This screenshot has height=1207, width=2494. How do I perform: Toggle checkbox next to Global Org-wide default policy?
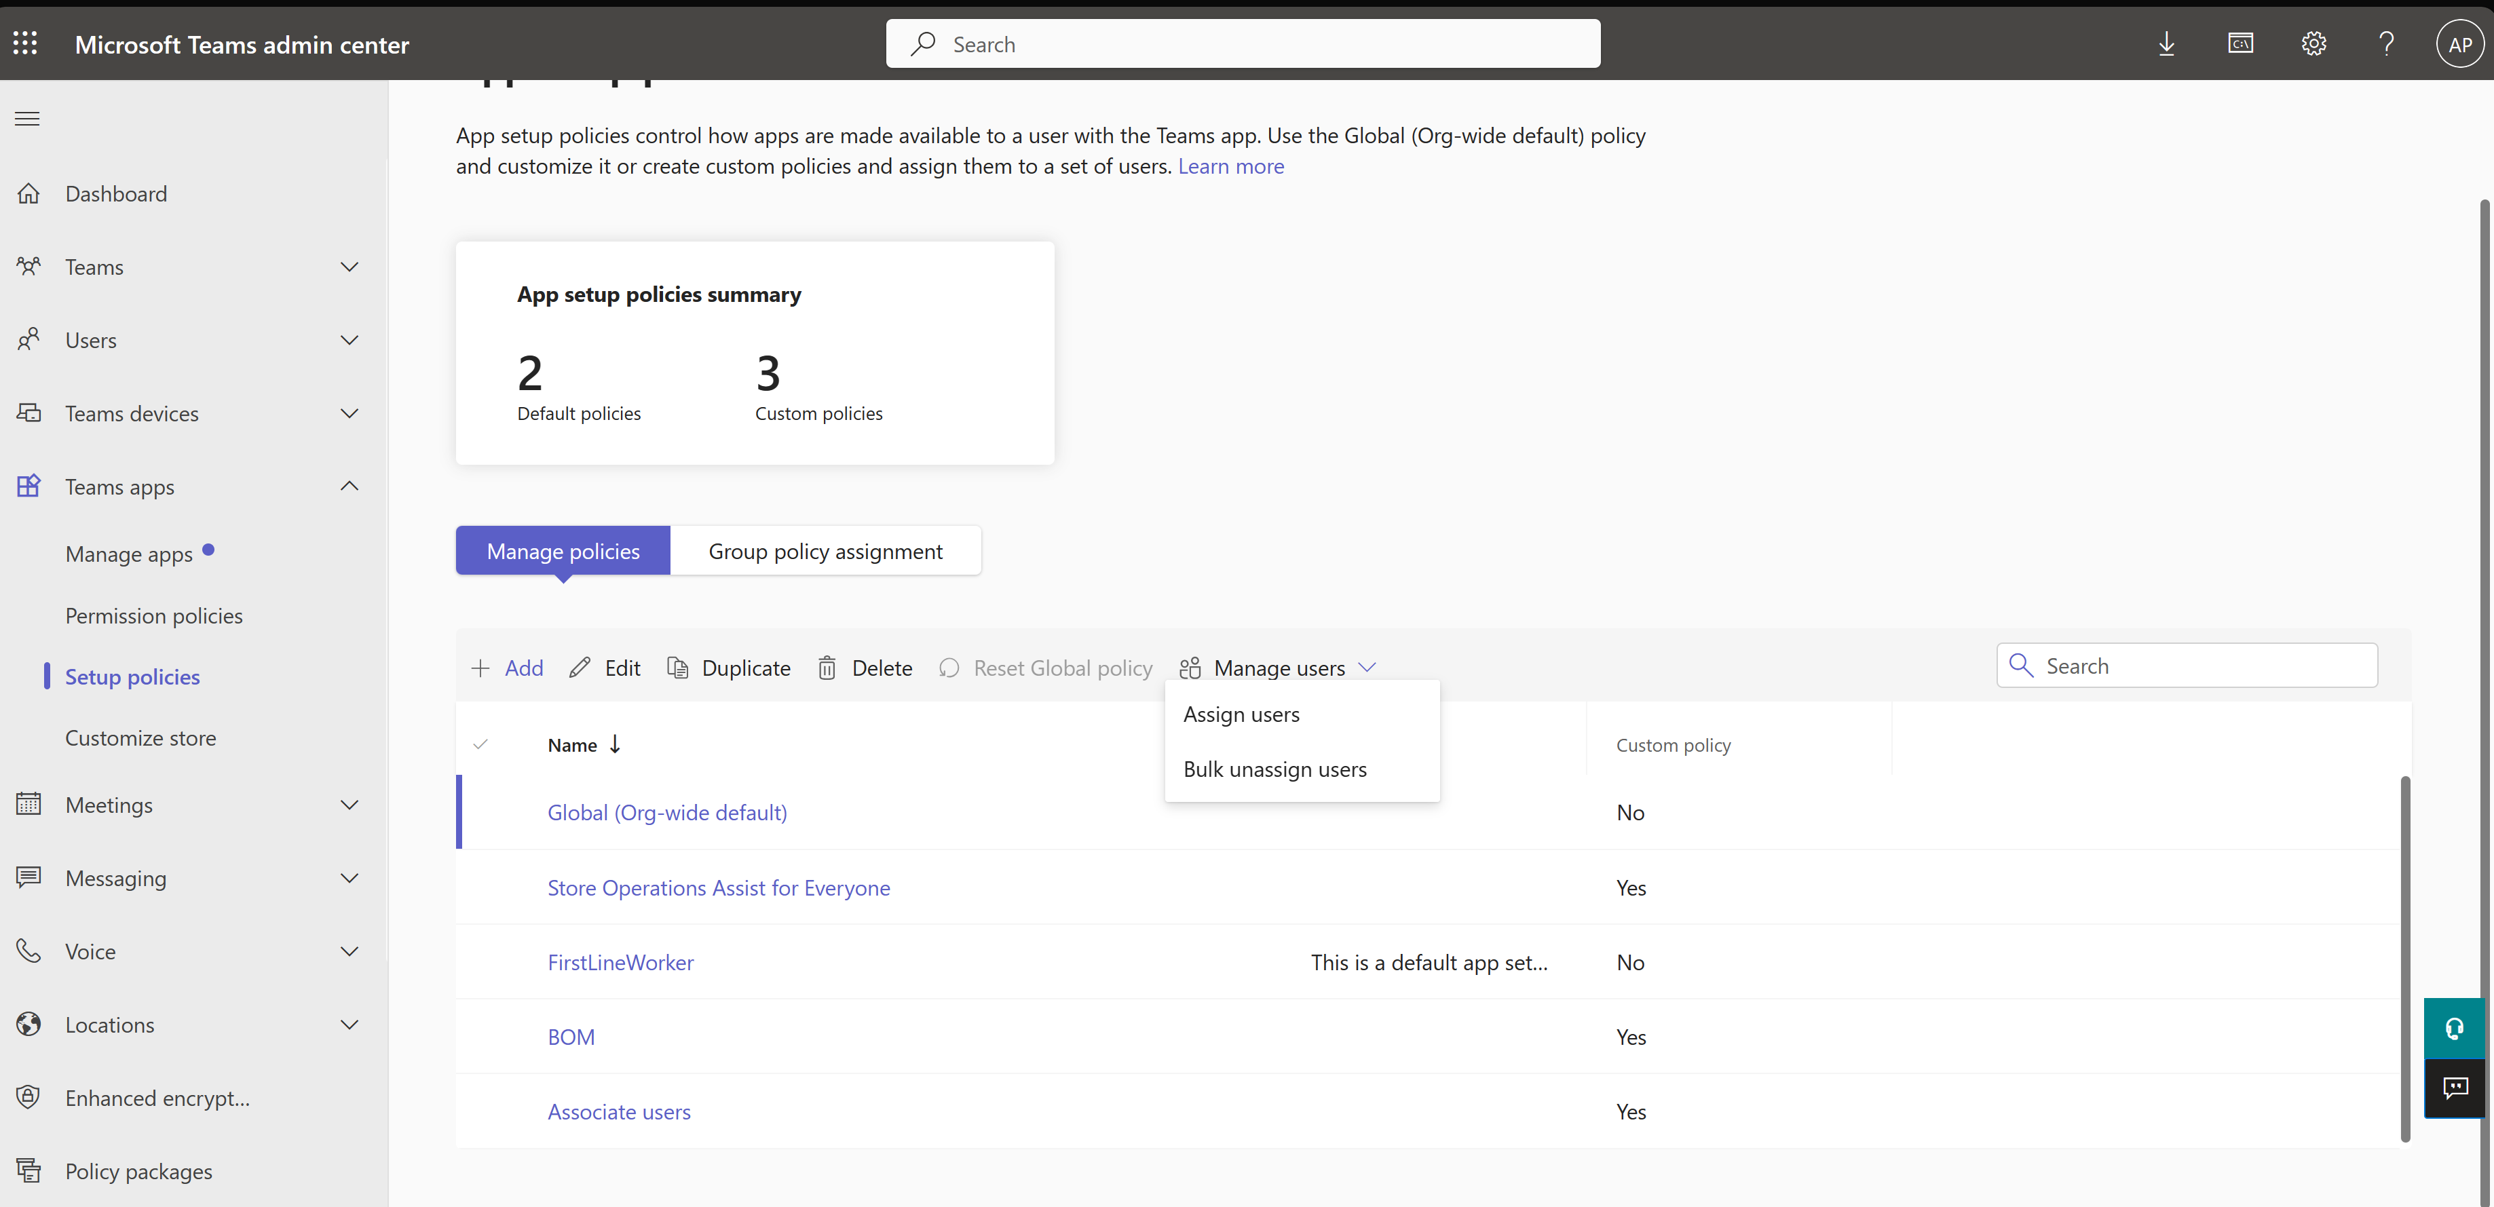(480, 811)
